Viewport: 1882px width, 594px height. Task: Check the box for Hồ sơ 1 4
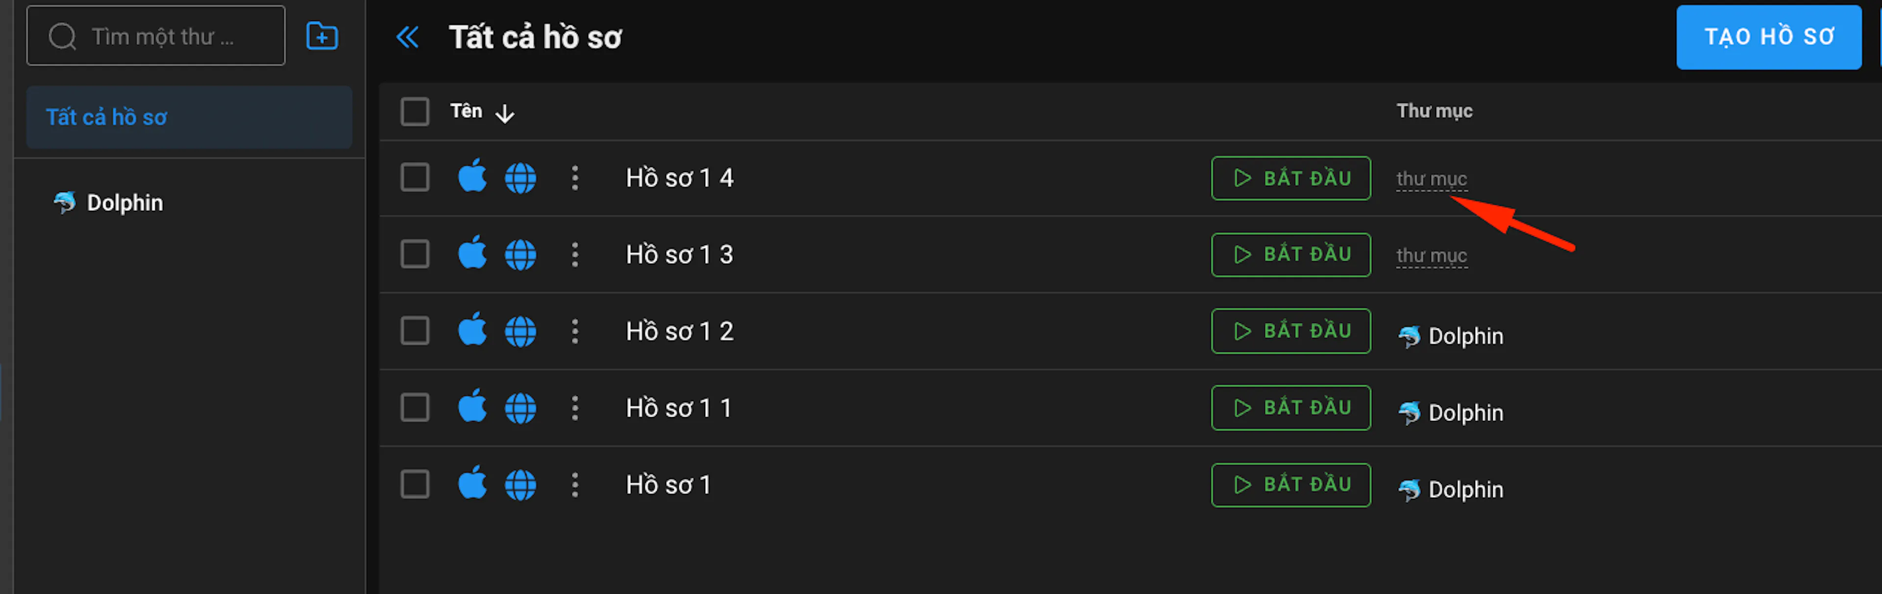tap(415, 177)
